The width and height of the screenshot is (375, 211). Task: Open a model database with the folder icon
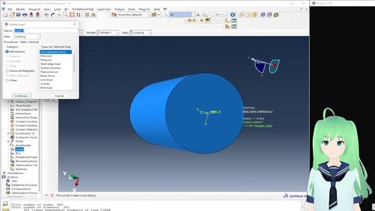(12, 15)
